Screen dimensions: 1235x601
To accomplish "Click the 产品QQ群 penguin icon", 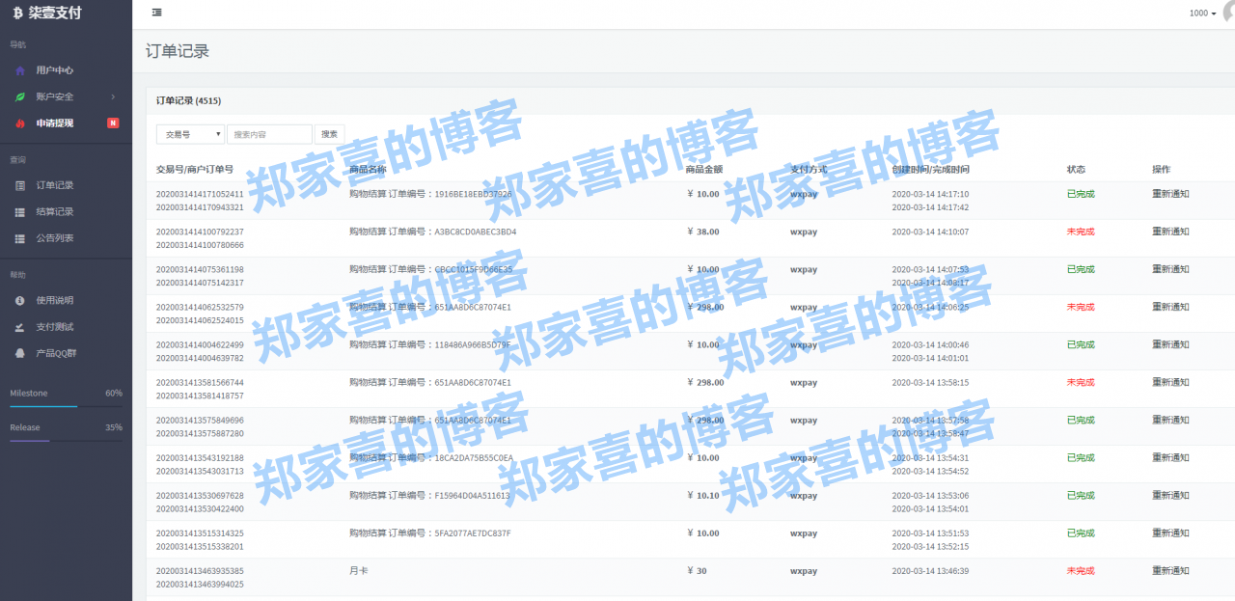I will (x=19, y=353).
